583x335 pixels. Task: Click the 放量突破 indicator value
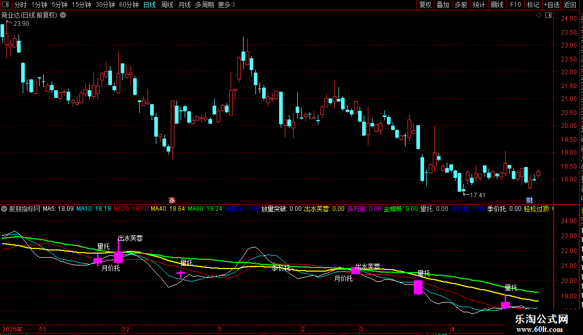point(282,209)
